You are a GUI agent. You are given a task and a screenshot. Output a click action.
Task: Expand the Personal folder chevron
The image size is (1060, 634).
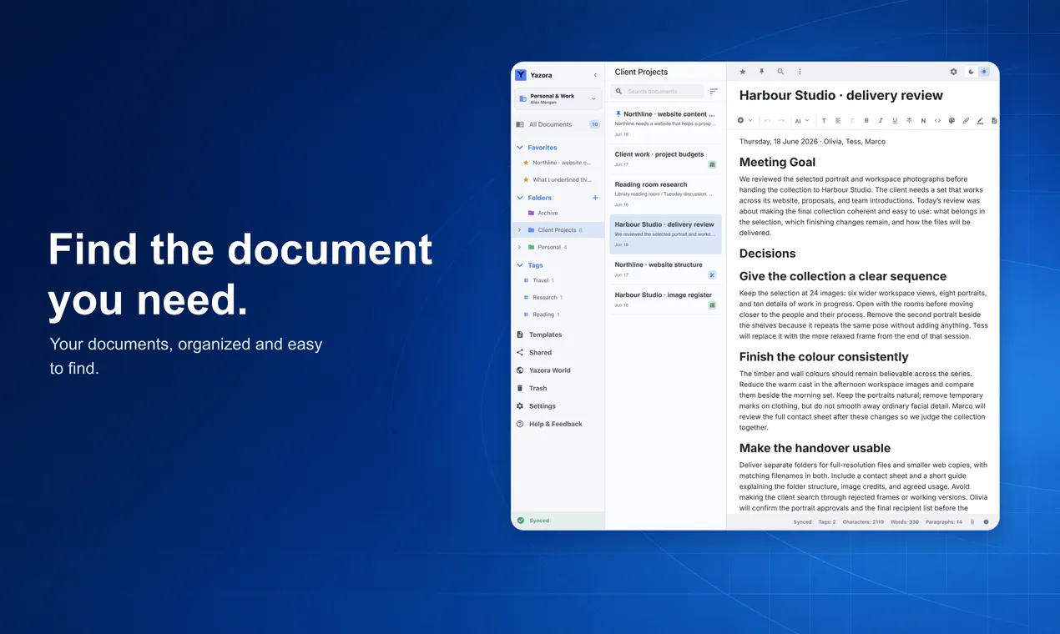(x=520, y=247)
